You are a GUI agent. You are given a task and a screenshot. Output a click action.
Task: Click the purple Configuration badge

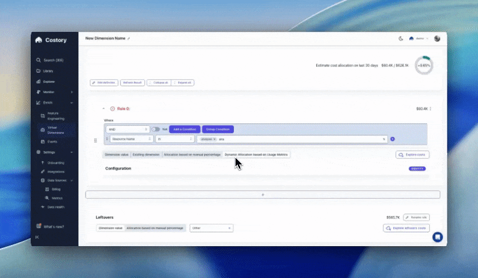417,169
